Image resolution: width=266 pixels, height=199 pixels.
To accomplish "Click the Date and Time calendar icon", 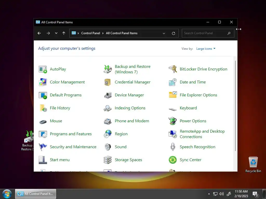I will click(x=173, y=82).
